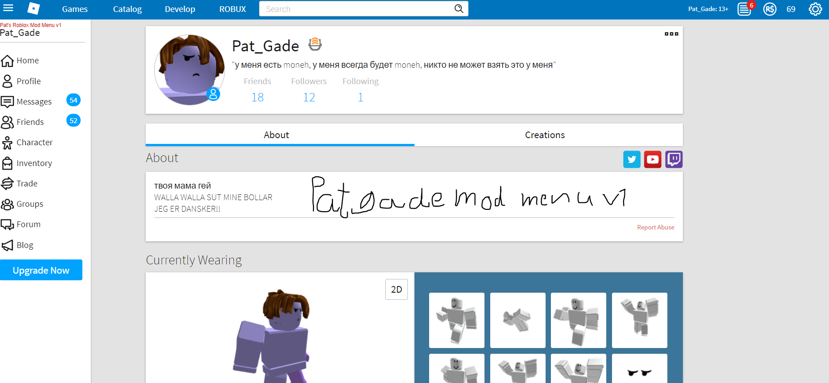Select the second wearing item, swimming pose

tap(518, 320)
